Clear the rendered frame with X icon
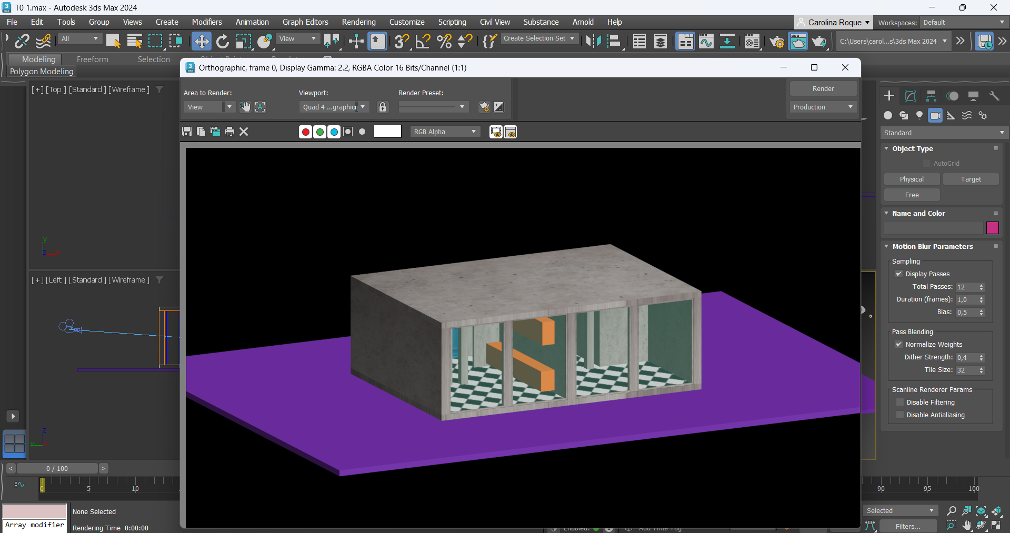Image resolution: width=1010 pixels, height=533 pixels. point(244,132)
